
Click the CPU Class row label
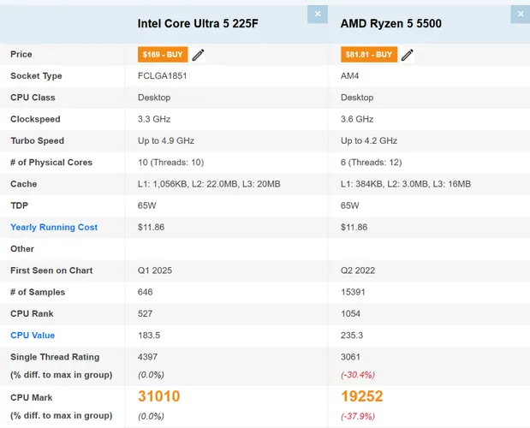[x=33, y=98]
